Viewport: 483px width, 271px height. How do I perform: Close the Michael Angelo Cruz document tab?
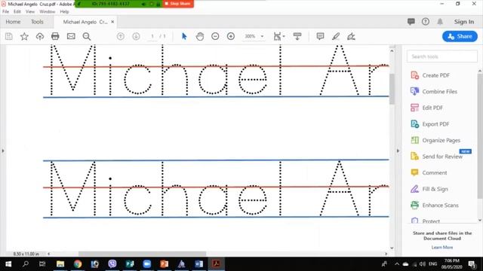click(x=112, y=22)
